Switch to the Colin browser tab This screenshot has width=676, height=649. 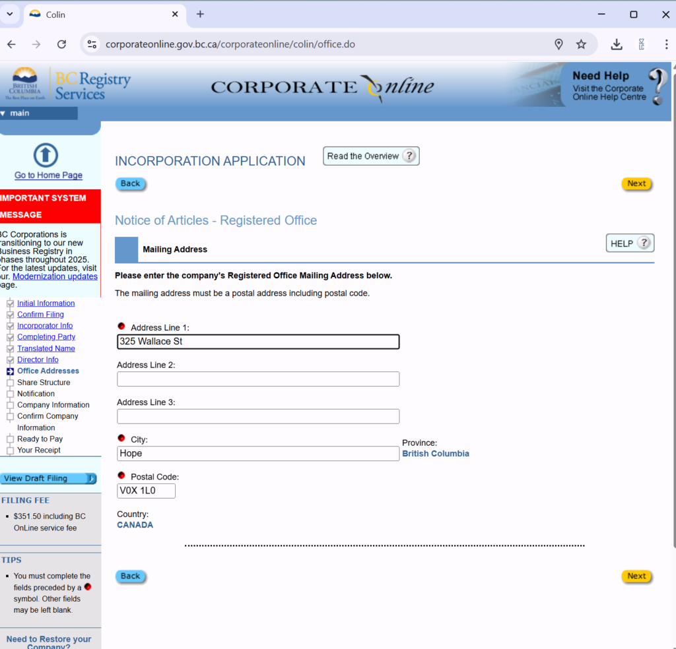[99, 15]
